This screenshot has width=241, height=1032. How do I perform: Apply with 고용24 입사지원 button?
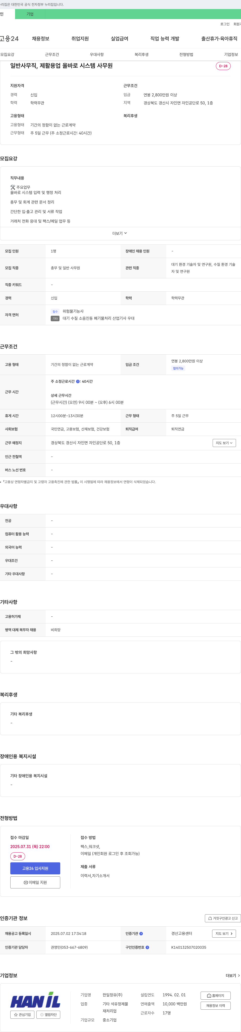(x=35, y=868)
